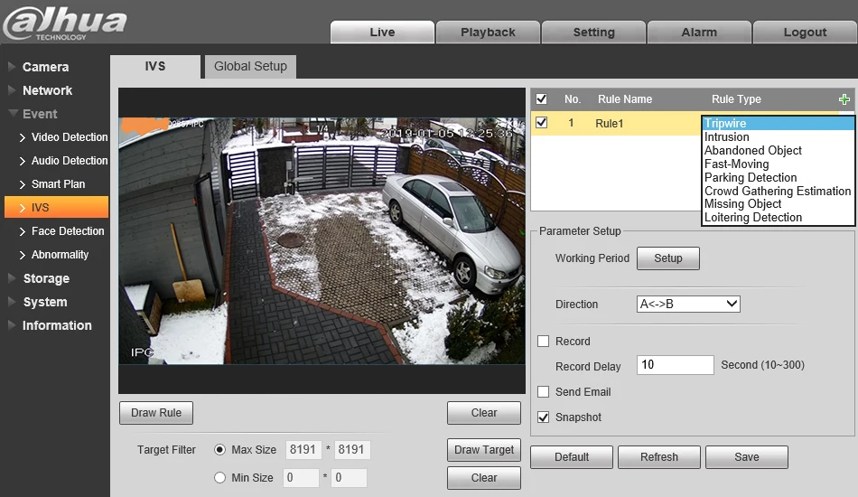Switch to the Playback tab
Viewport: 858px width, 497px height.
click(x=488, y=33)
